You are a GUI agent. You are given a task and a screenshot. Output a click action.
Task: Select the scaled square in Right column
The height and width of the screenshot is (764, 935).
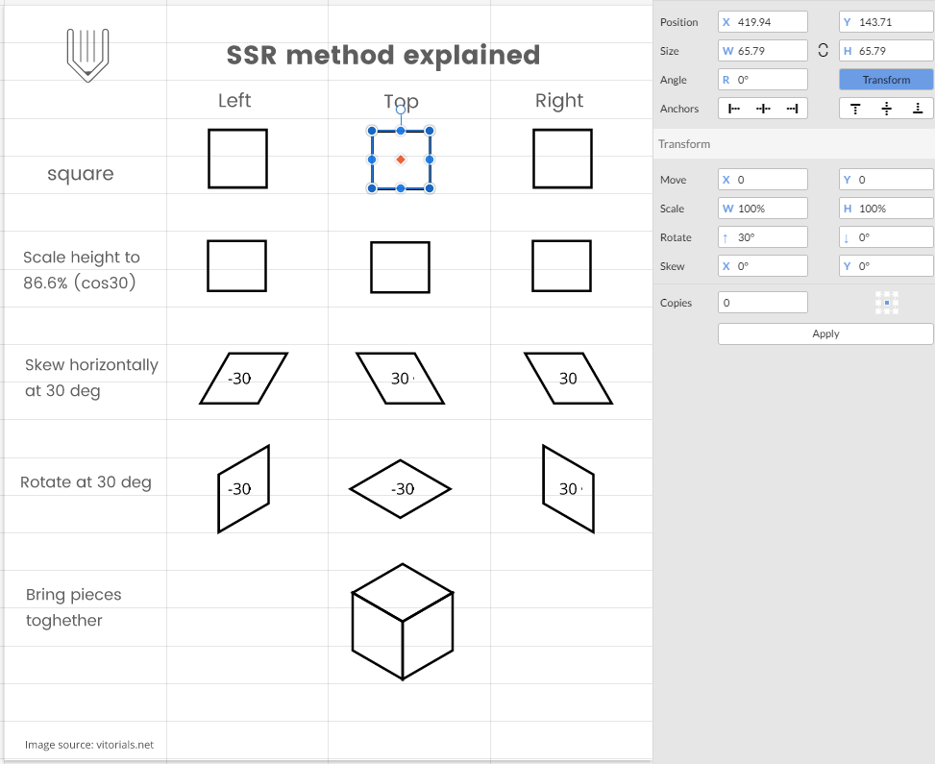pos(562,266)
